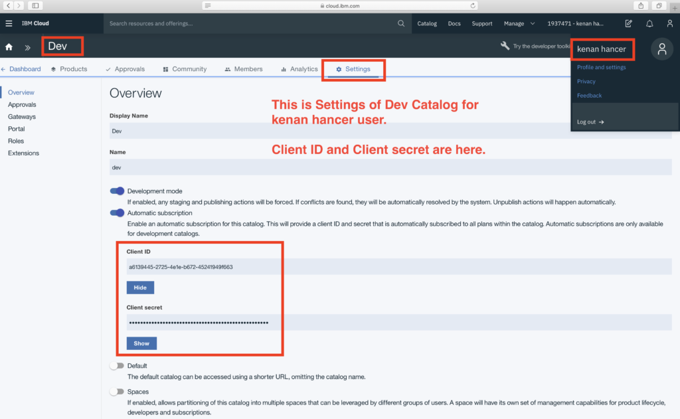The image size is (680, 419).
Task: Select Gateways in the left sidebar
Action: 22,117
